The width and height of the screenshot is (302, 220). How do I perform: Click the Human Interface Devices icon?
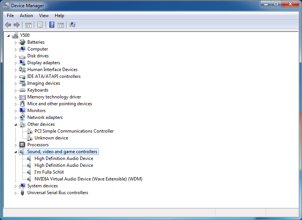tap(22, 70)
